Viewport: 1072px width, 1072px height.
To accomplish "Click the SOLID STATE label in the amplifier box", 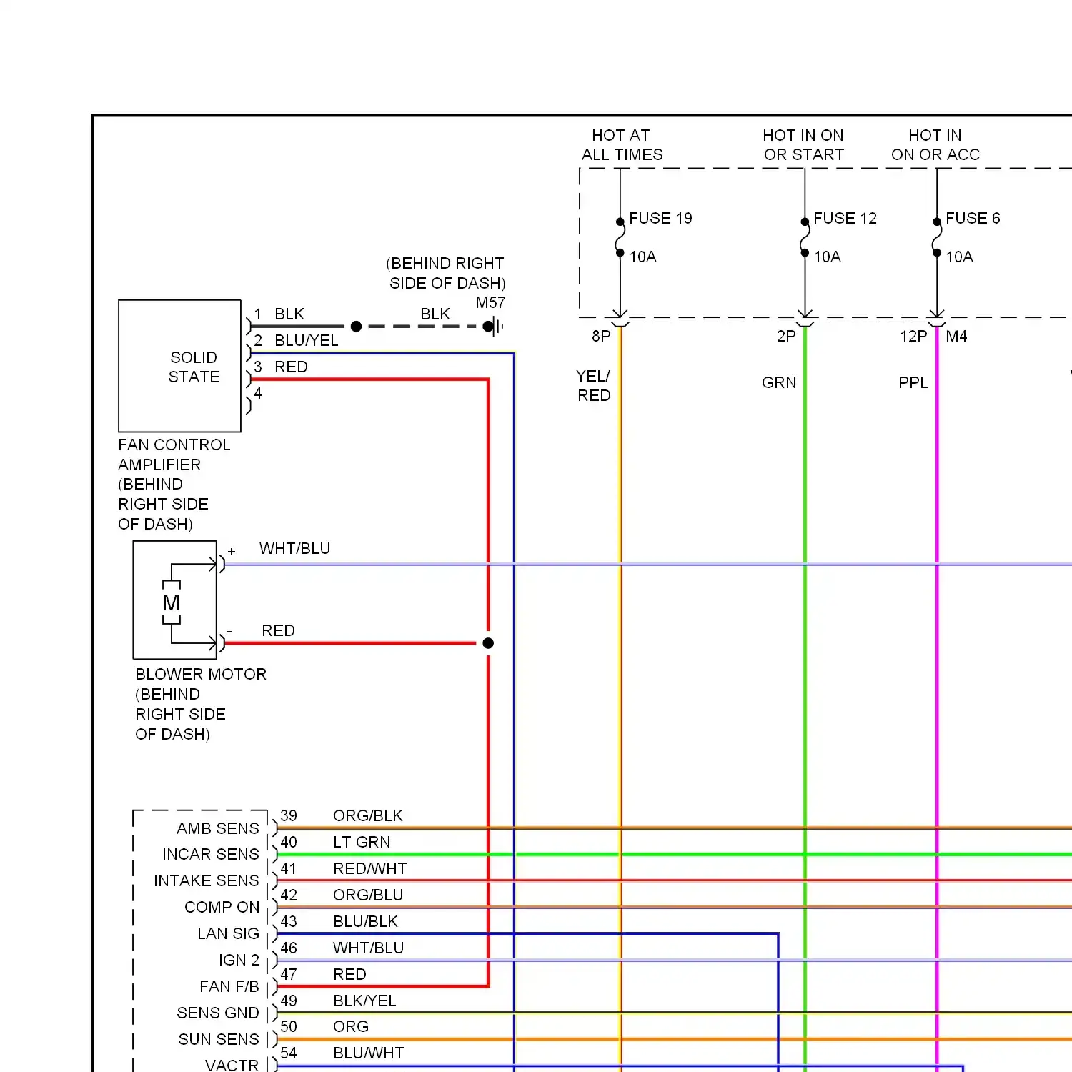I will coord(194,367).
